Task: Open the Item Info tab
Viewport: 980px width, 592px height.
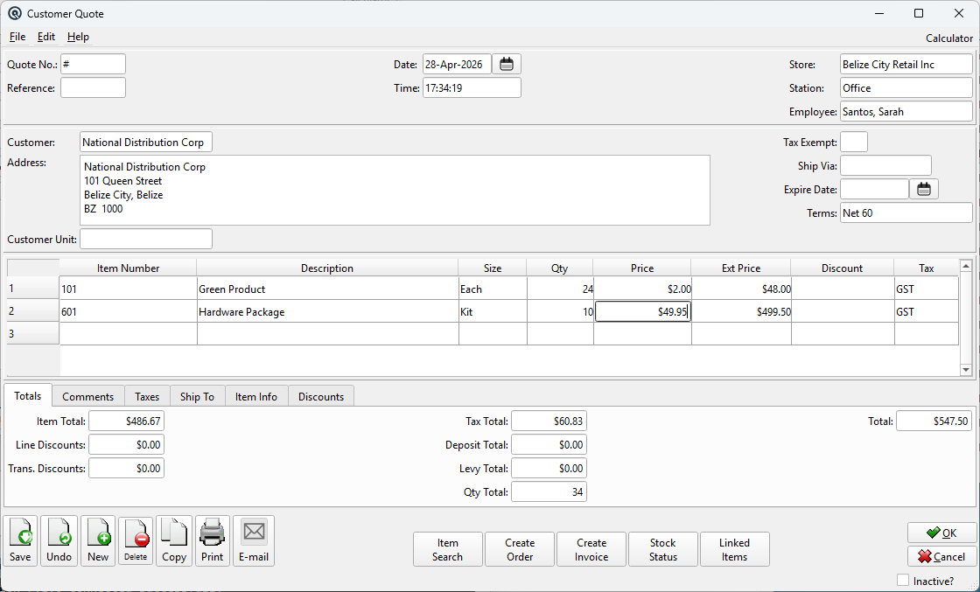Action: coord(256,396)
